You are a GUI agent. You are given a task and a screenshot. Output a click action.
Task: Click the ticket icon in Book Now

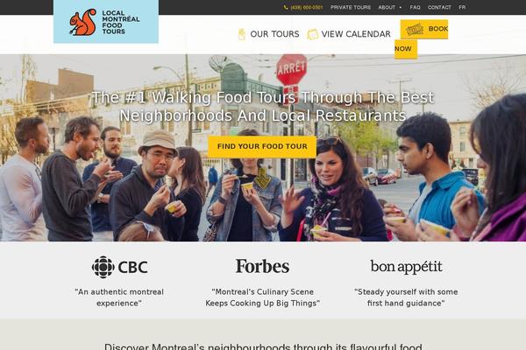point(415,30)
